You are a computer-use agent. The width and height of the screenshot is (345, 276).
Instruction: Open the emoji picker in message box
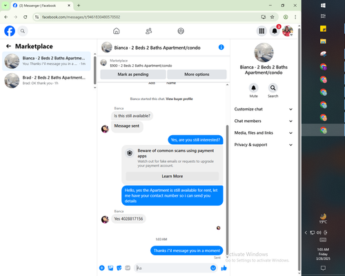[213, 268]
